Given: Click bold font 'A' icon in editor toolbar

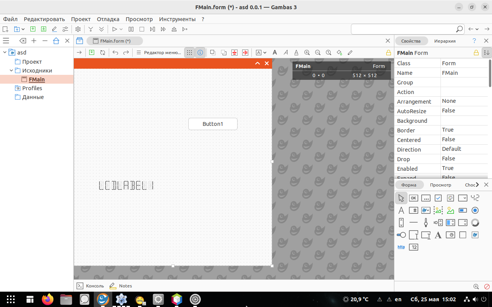Looking at the screenshot, I should (x=275, y=53).
